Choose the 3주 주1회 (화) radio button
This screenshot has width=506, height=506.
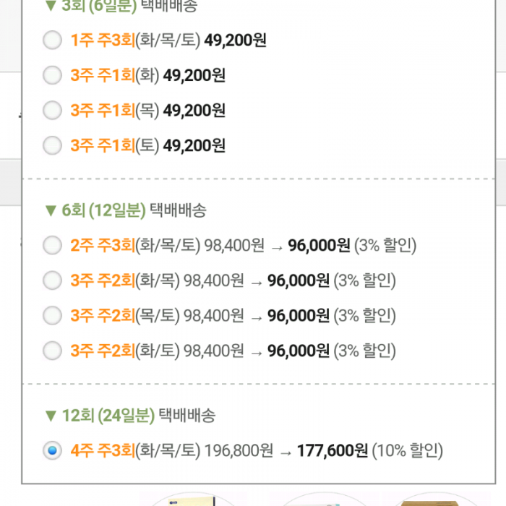53,75
